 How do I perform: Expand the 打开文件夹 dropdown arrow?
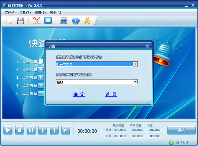click(136, 64)
